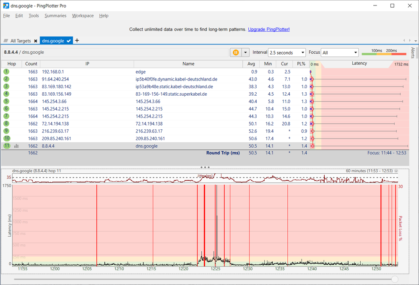Open the Focus dropdown showing All
The image size is (419, 285).
tap(340, 52)
